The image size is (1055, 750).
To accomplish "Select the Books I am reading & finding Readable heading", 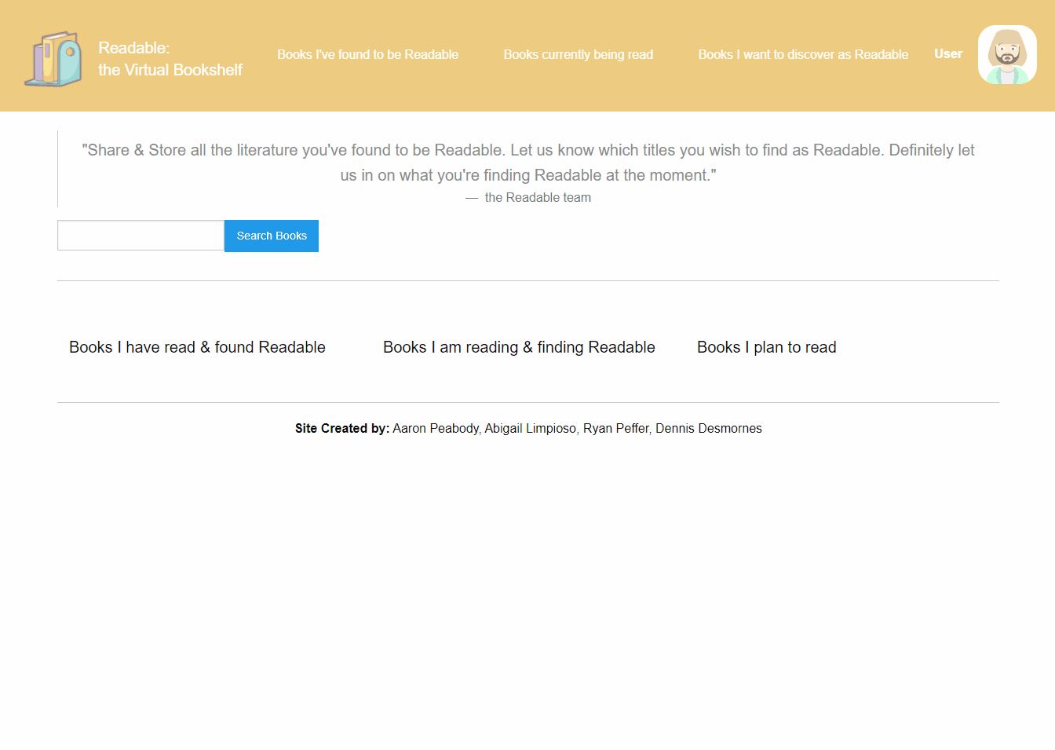I will [x=519, y=347].
